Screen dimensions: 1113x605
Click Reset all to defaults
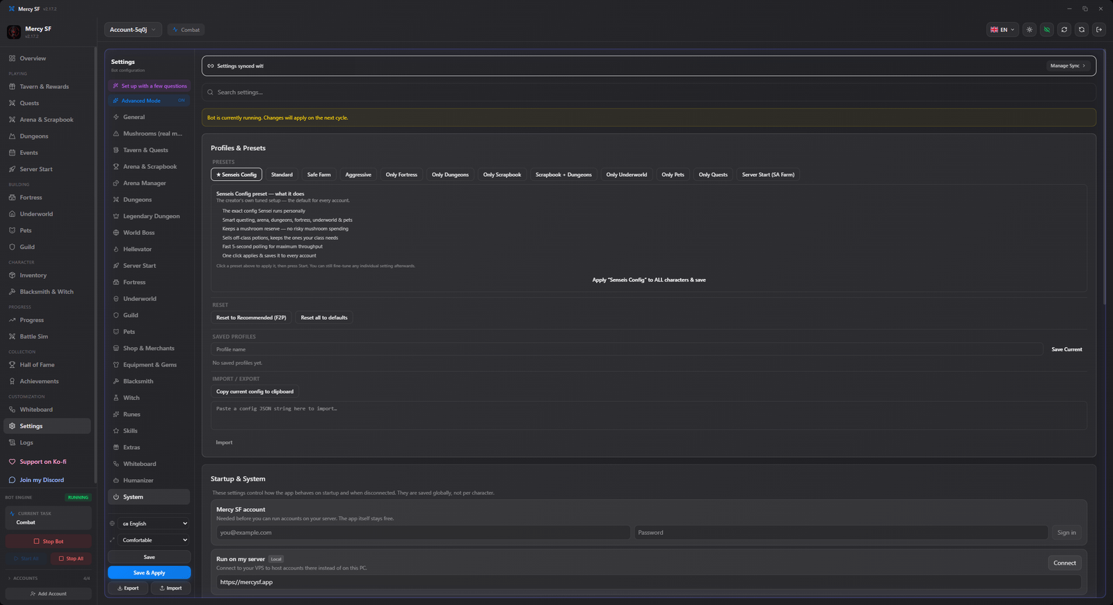(x=324, y=318)
